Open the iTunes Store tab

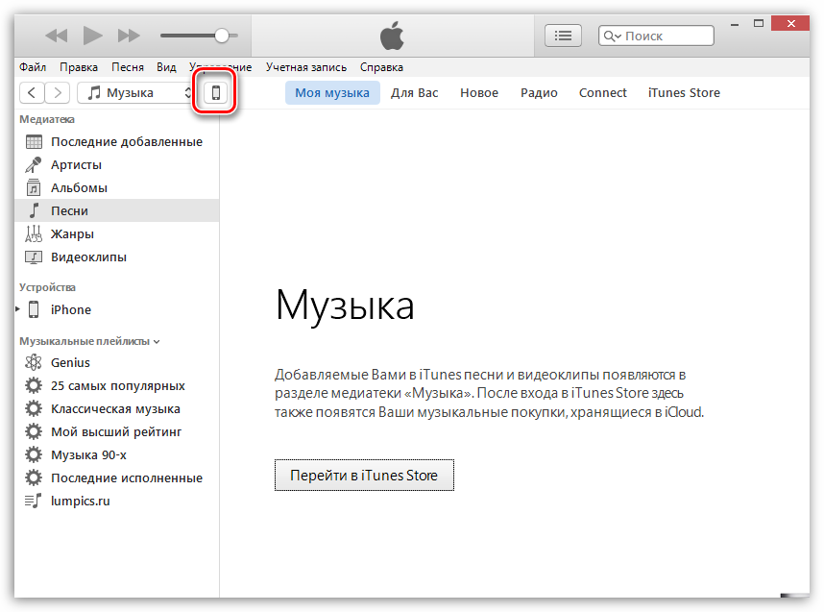(684, 92)
